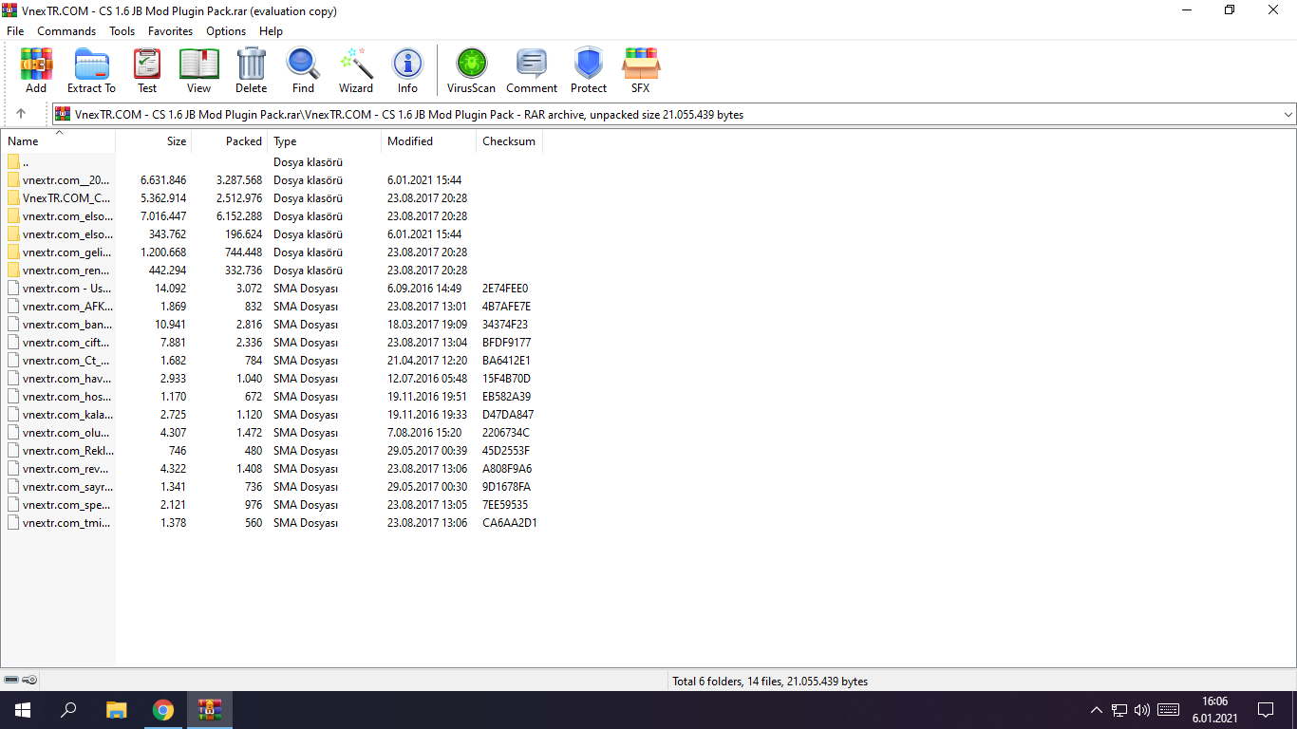The height and width of the screenshot is (729, 1297).
Task: Sort files by Size column
Action: click(154, 141)
